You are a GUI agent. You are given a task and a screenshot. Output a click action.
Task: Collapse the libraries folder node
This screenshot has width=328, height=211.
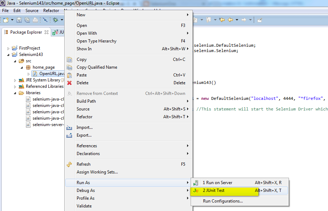click(15, 93)
